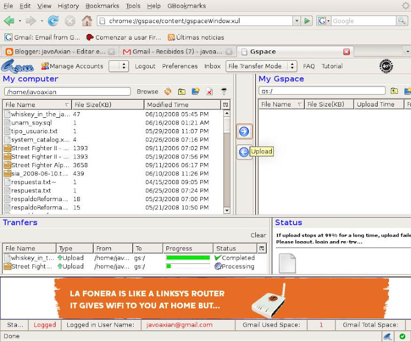Click the Upload right-arrow button
The image size is (411, 342).
(245, 131)
